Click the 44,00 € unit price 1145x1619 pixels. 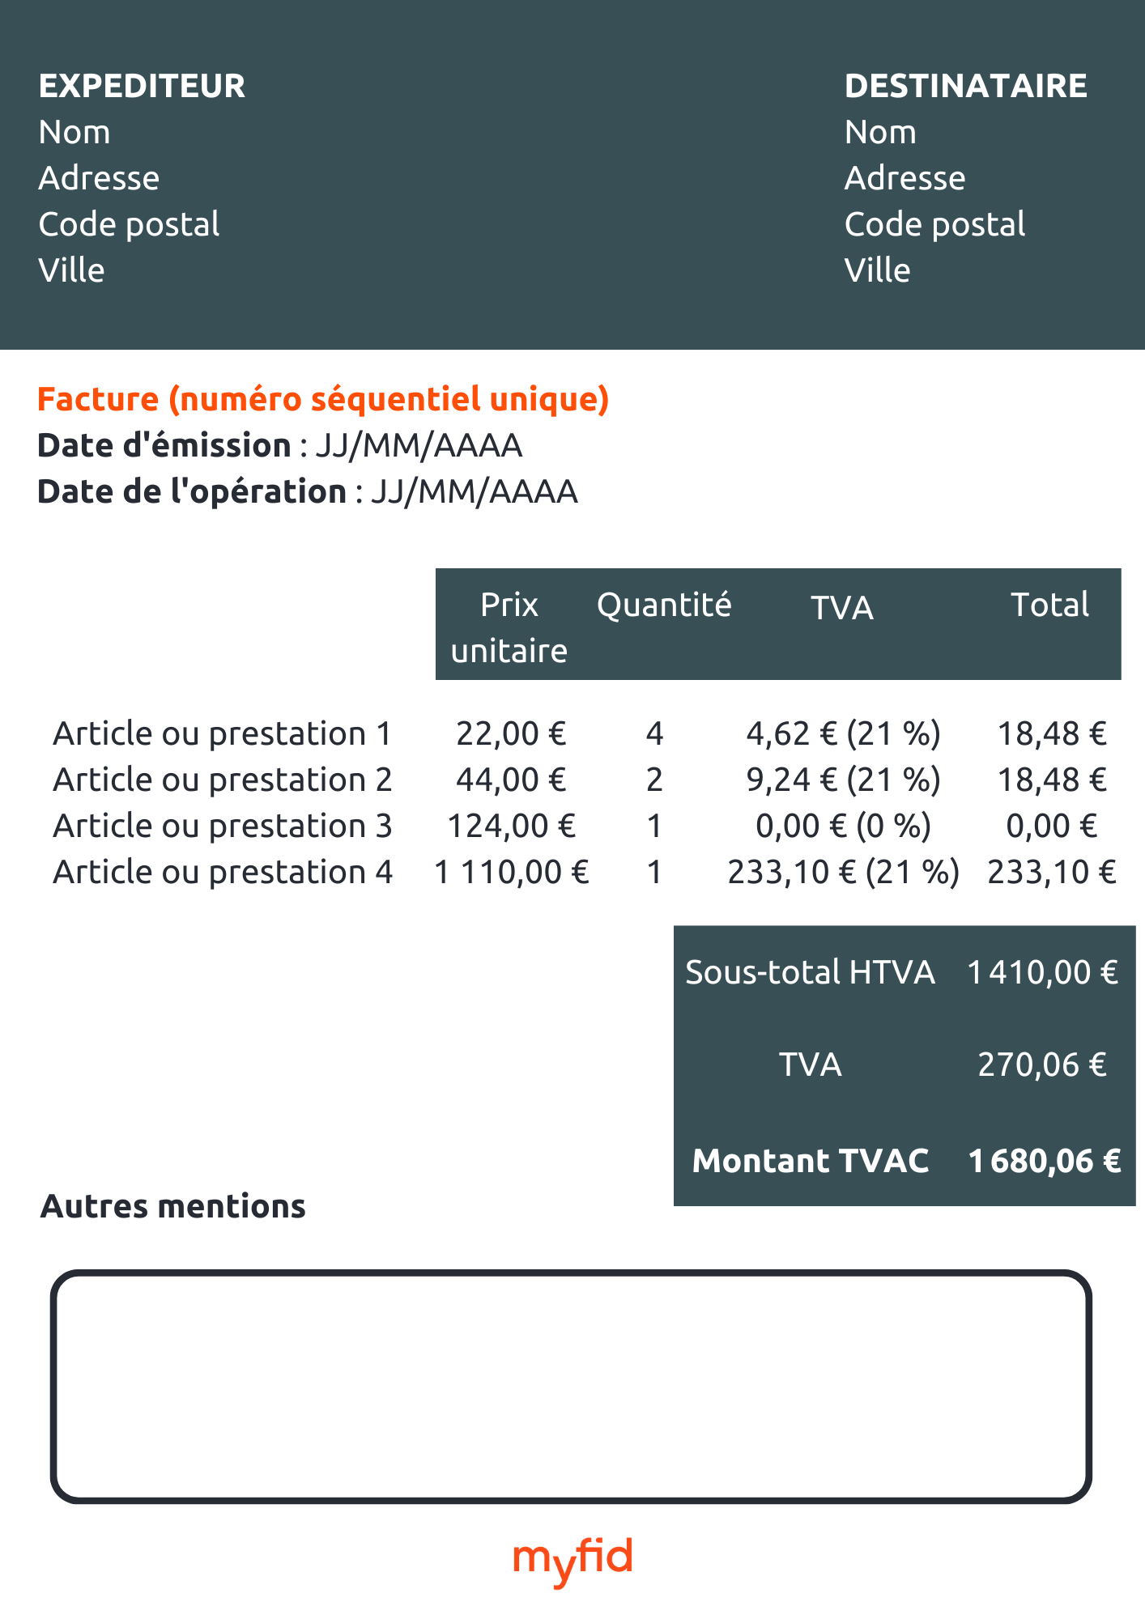(511, 780)
